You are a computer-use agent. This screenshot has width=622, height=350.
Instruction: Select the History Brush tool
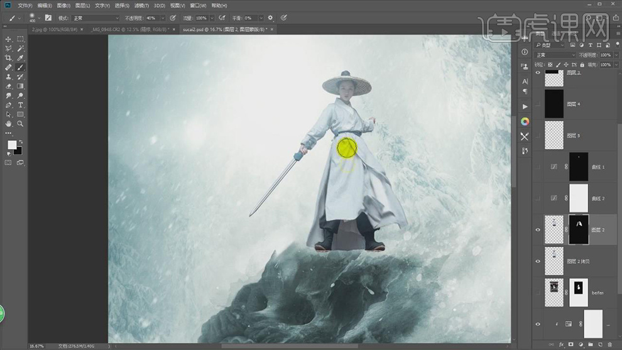coord(20,77)
